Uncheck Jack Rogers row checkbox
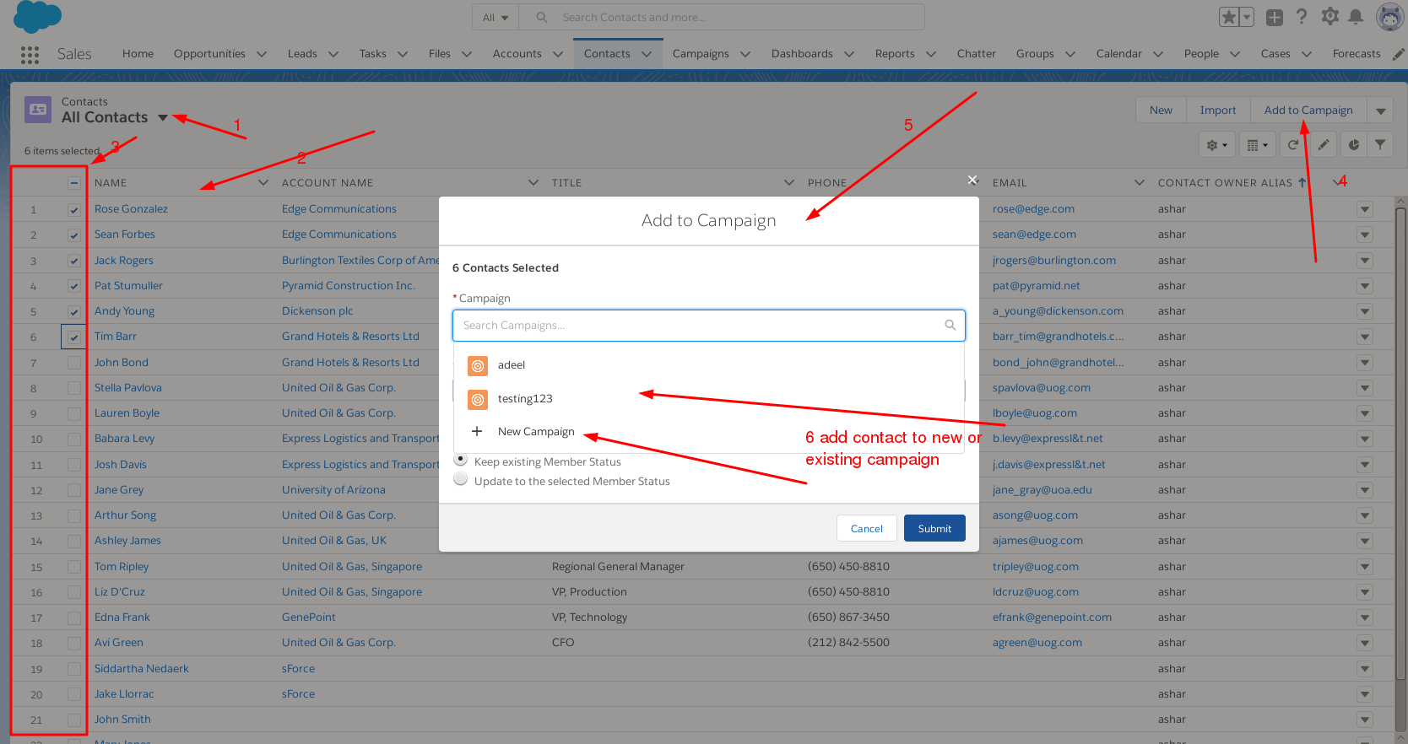This screenshot has height=744, width=1408. click(x=74, y=261)
